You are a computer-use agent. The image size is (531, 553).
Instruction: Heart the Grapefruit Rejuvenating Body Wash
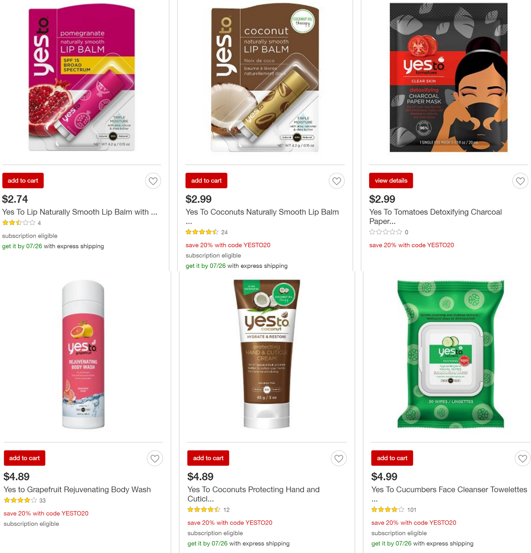tap(155, 458)
